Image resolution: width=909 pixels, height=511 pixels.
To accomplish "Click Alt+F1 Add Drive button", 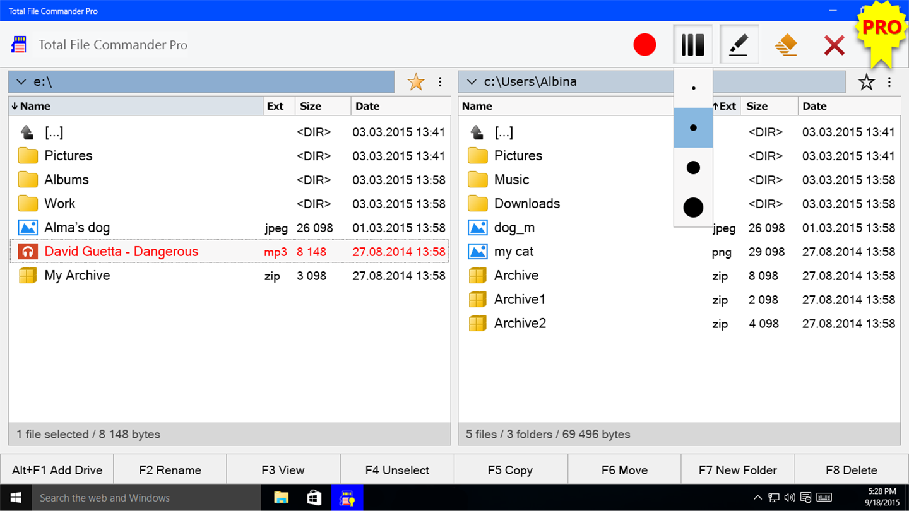I will point(57,470).
